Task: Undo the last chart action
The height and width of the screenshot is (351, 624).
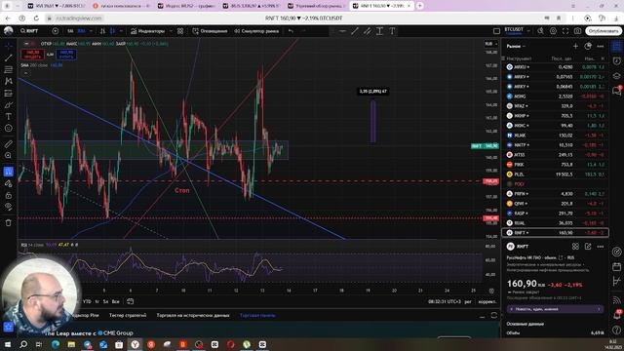Action: (x=291, y=31)
